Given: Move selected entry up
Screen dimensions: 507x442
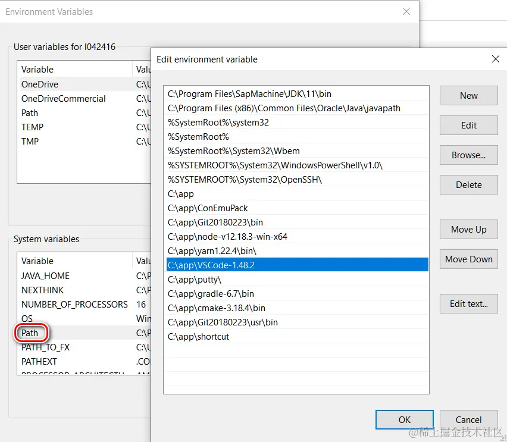Looking at the screenshot, I should pyautogui.click(x=468, y=229).
